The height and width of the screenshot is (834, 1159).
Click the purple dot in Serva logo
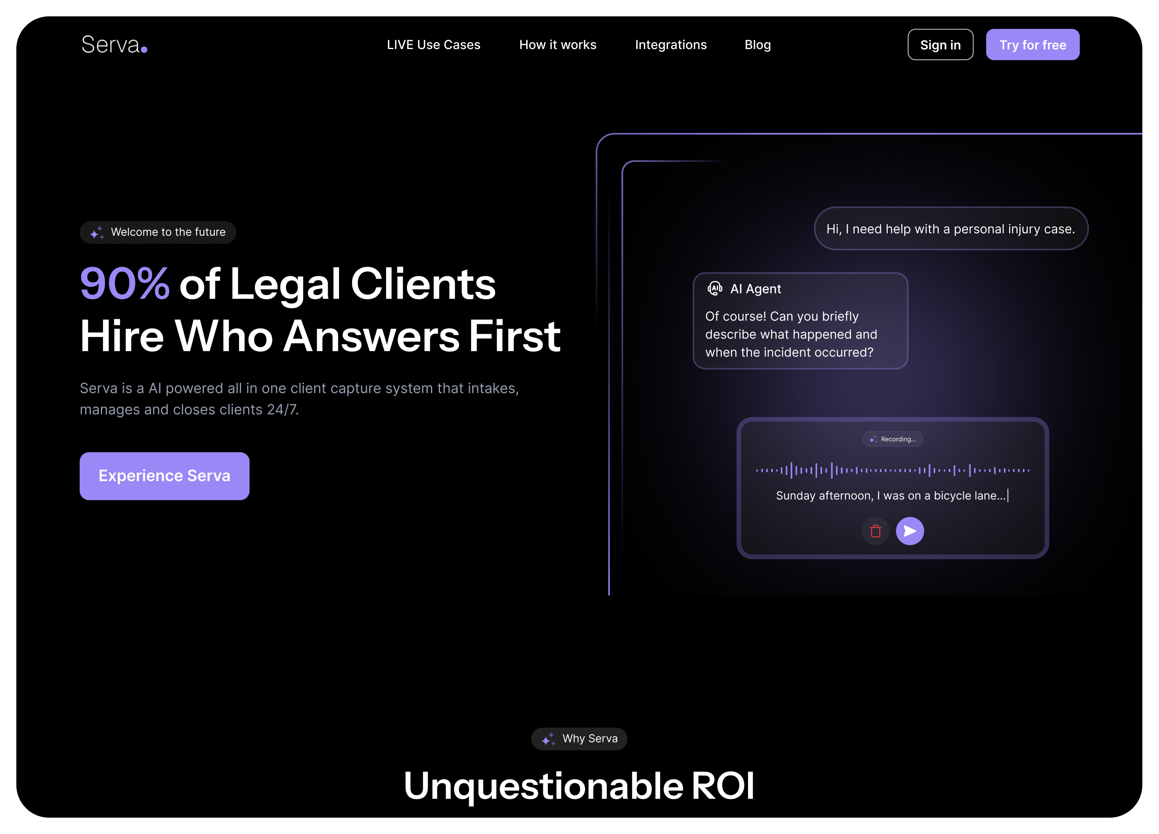(x=145, y=49)
